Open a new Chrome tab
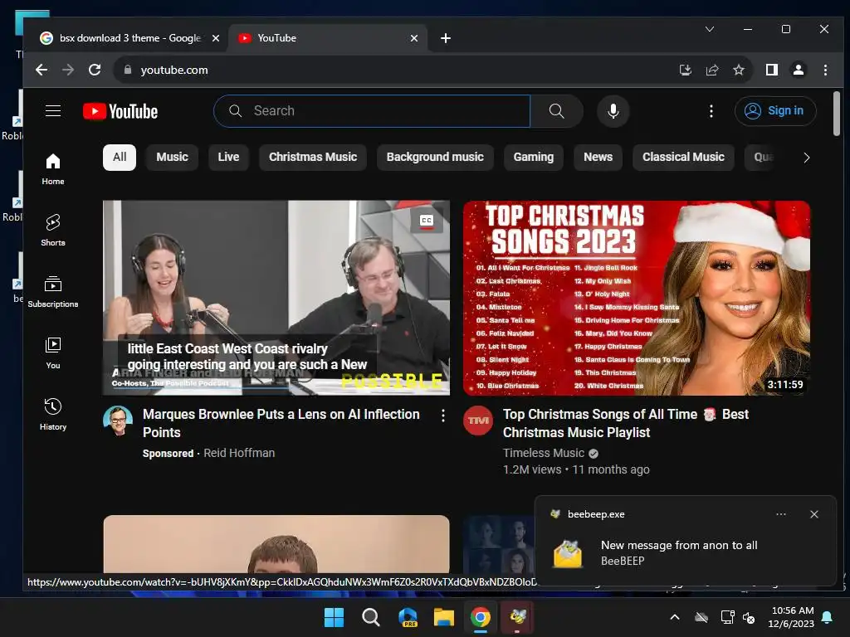Viewport: 850px width, 637px height. click(x=446, y=38)
